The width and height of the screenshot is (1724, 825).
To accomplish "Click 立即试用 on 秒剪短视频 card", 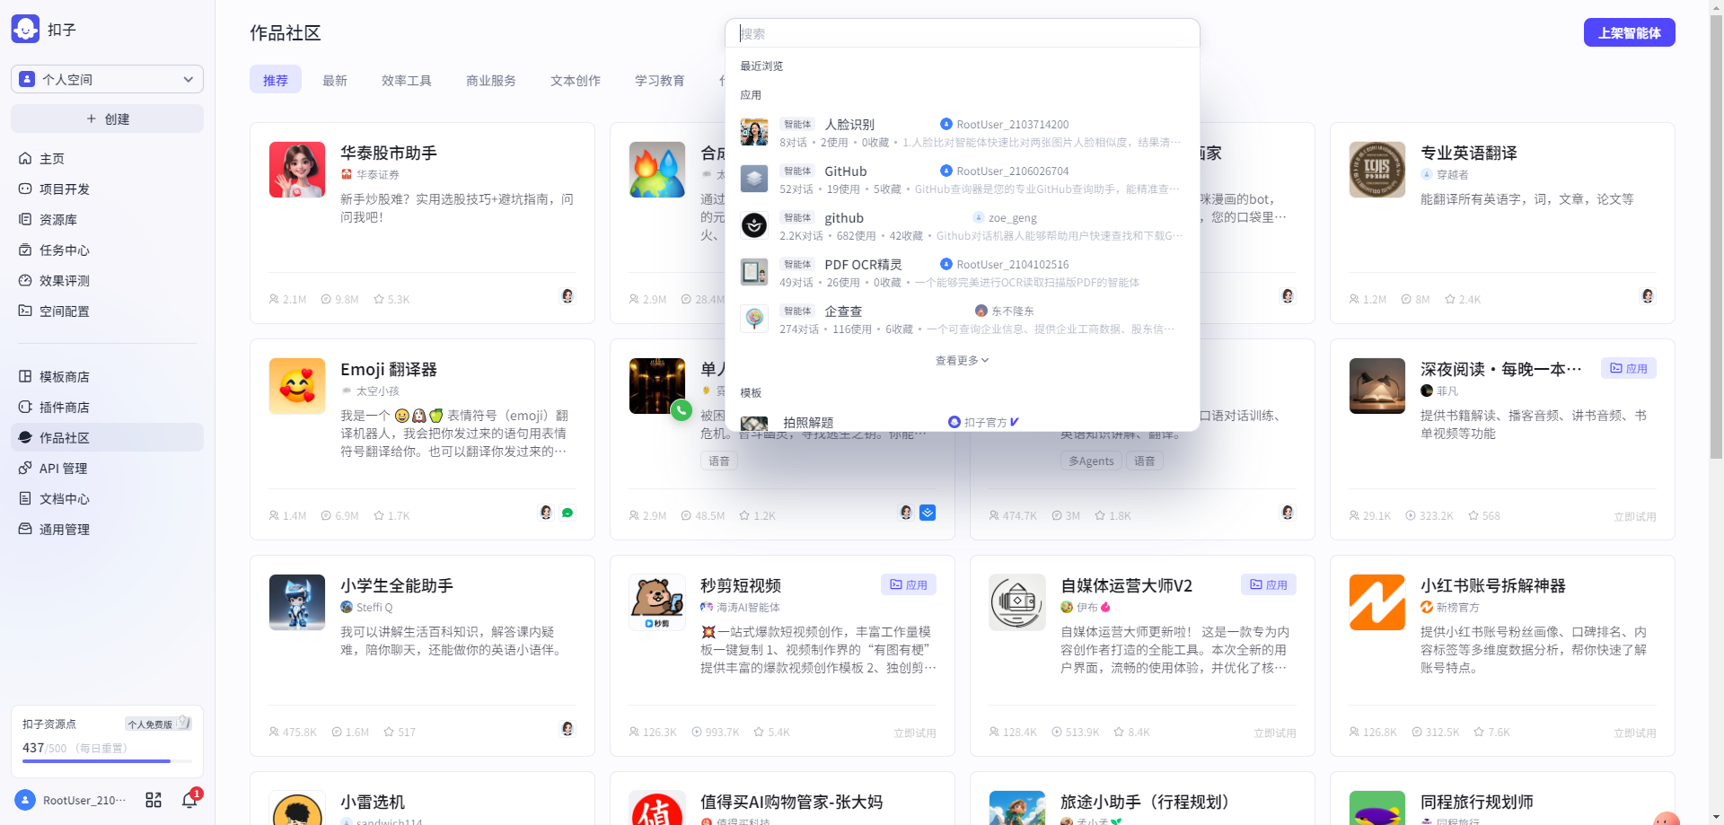I will [915, 733].
